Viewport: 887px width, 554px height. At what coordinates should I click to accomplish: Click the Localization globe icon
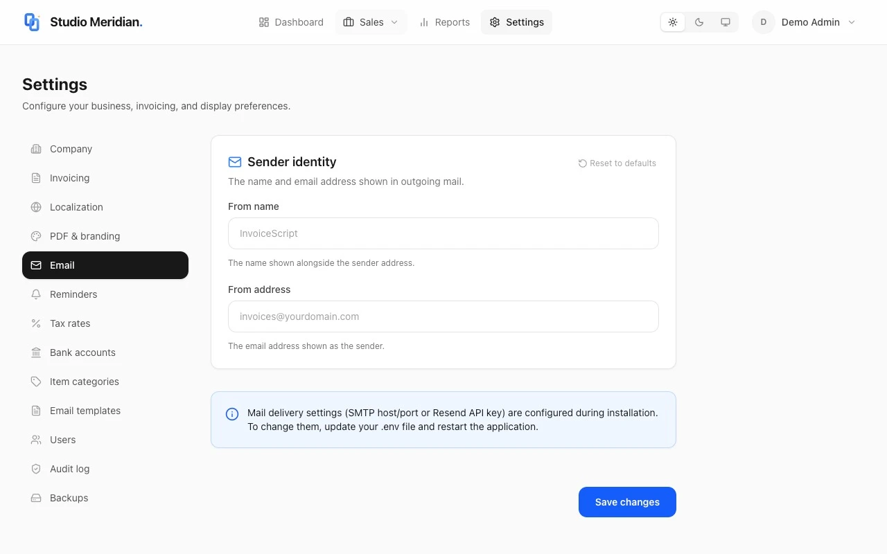coord(36,207)
